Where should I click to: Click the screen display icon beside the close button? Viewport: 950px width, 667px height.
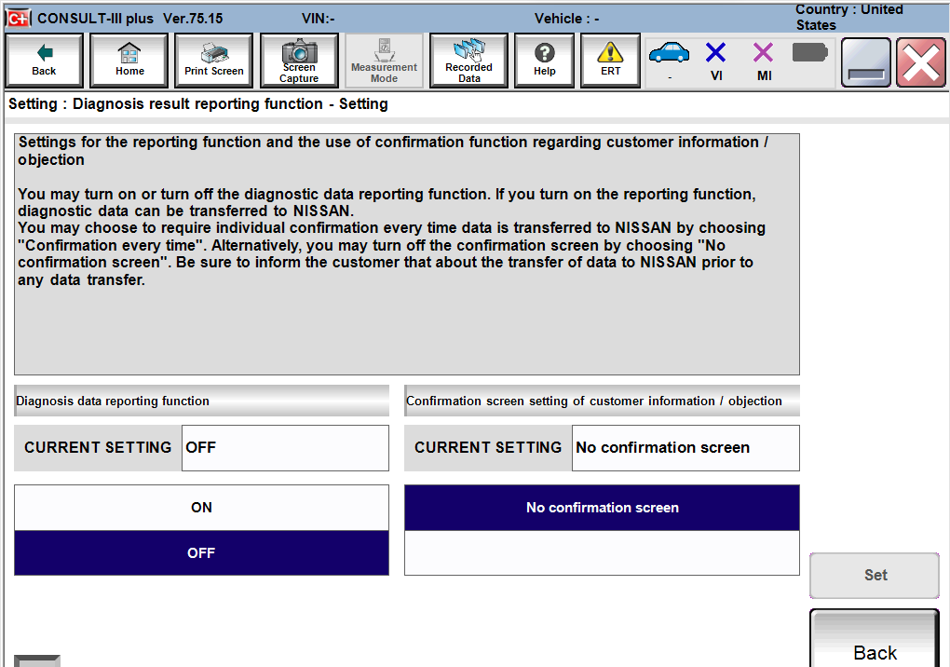tap(865, 62)
